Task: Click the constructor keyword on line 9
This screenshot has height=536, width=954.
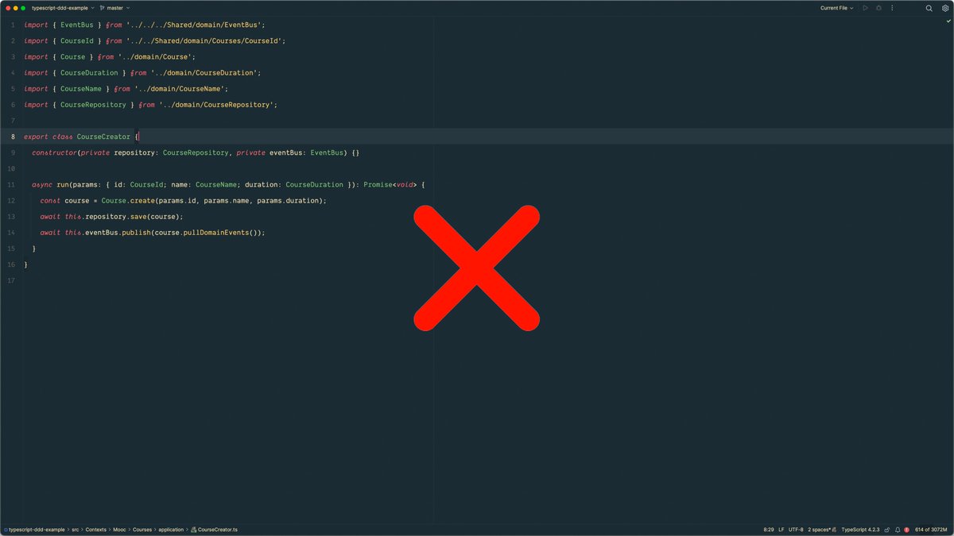Action: [x=55, y=152]
